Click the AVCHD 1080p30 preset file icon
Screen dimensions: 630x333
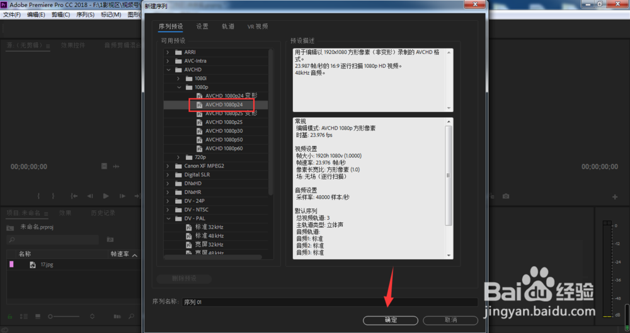199,131
